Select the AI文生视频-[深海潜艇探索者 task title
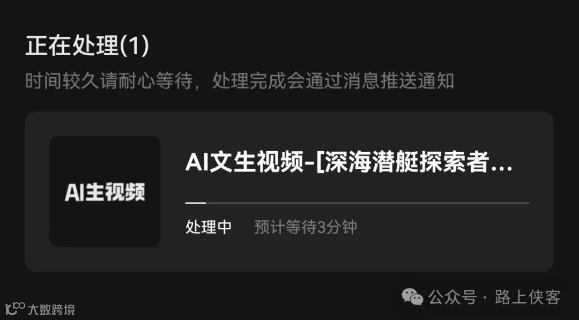Image resolution: width=579 pixels, height=320 pixels. (x=337, y=162)
